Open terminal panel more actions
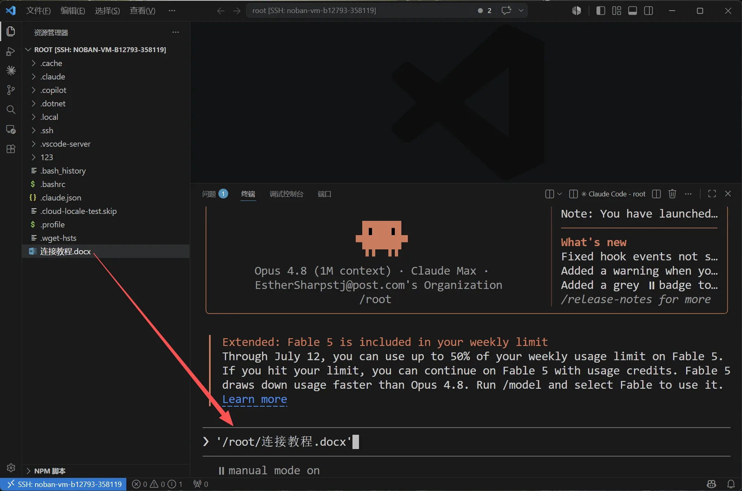The width and height of the screenshot is (742, 491). point(688,194)
